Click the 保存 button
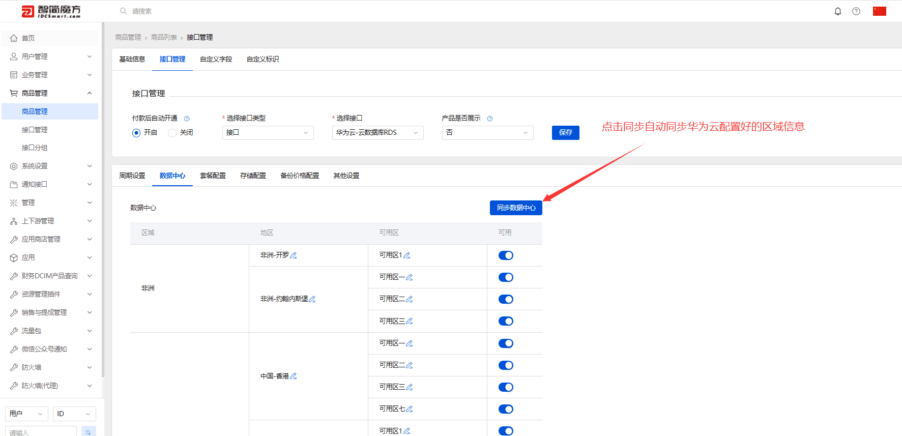Screen dimensions: 902x436 [566, 133]
